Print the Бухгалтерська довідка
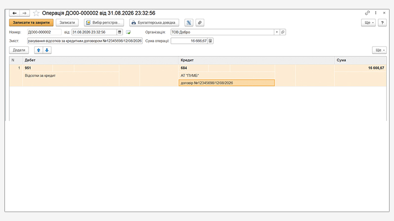 [154, 23]
